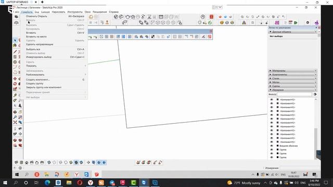Viewport: 333px width, 187px height.
Task: Open File Explorer from the outer taskbar
Action: (69, 182)
